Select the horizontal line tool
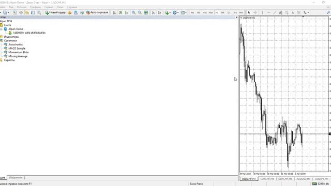 (x=268, y=12)
